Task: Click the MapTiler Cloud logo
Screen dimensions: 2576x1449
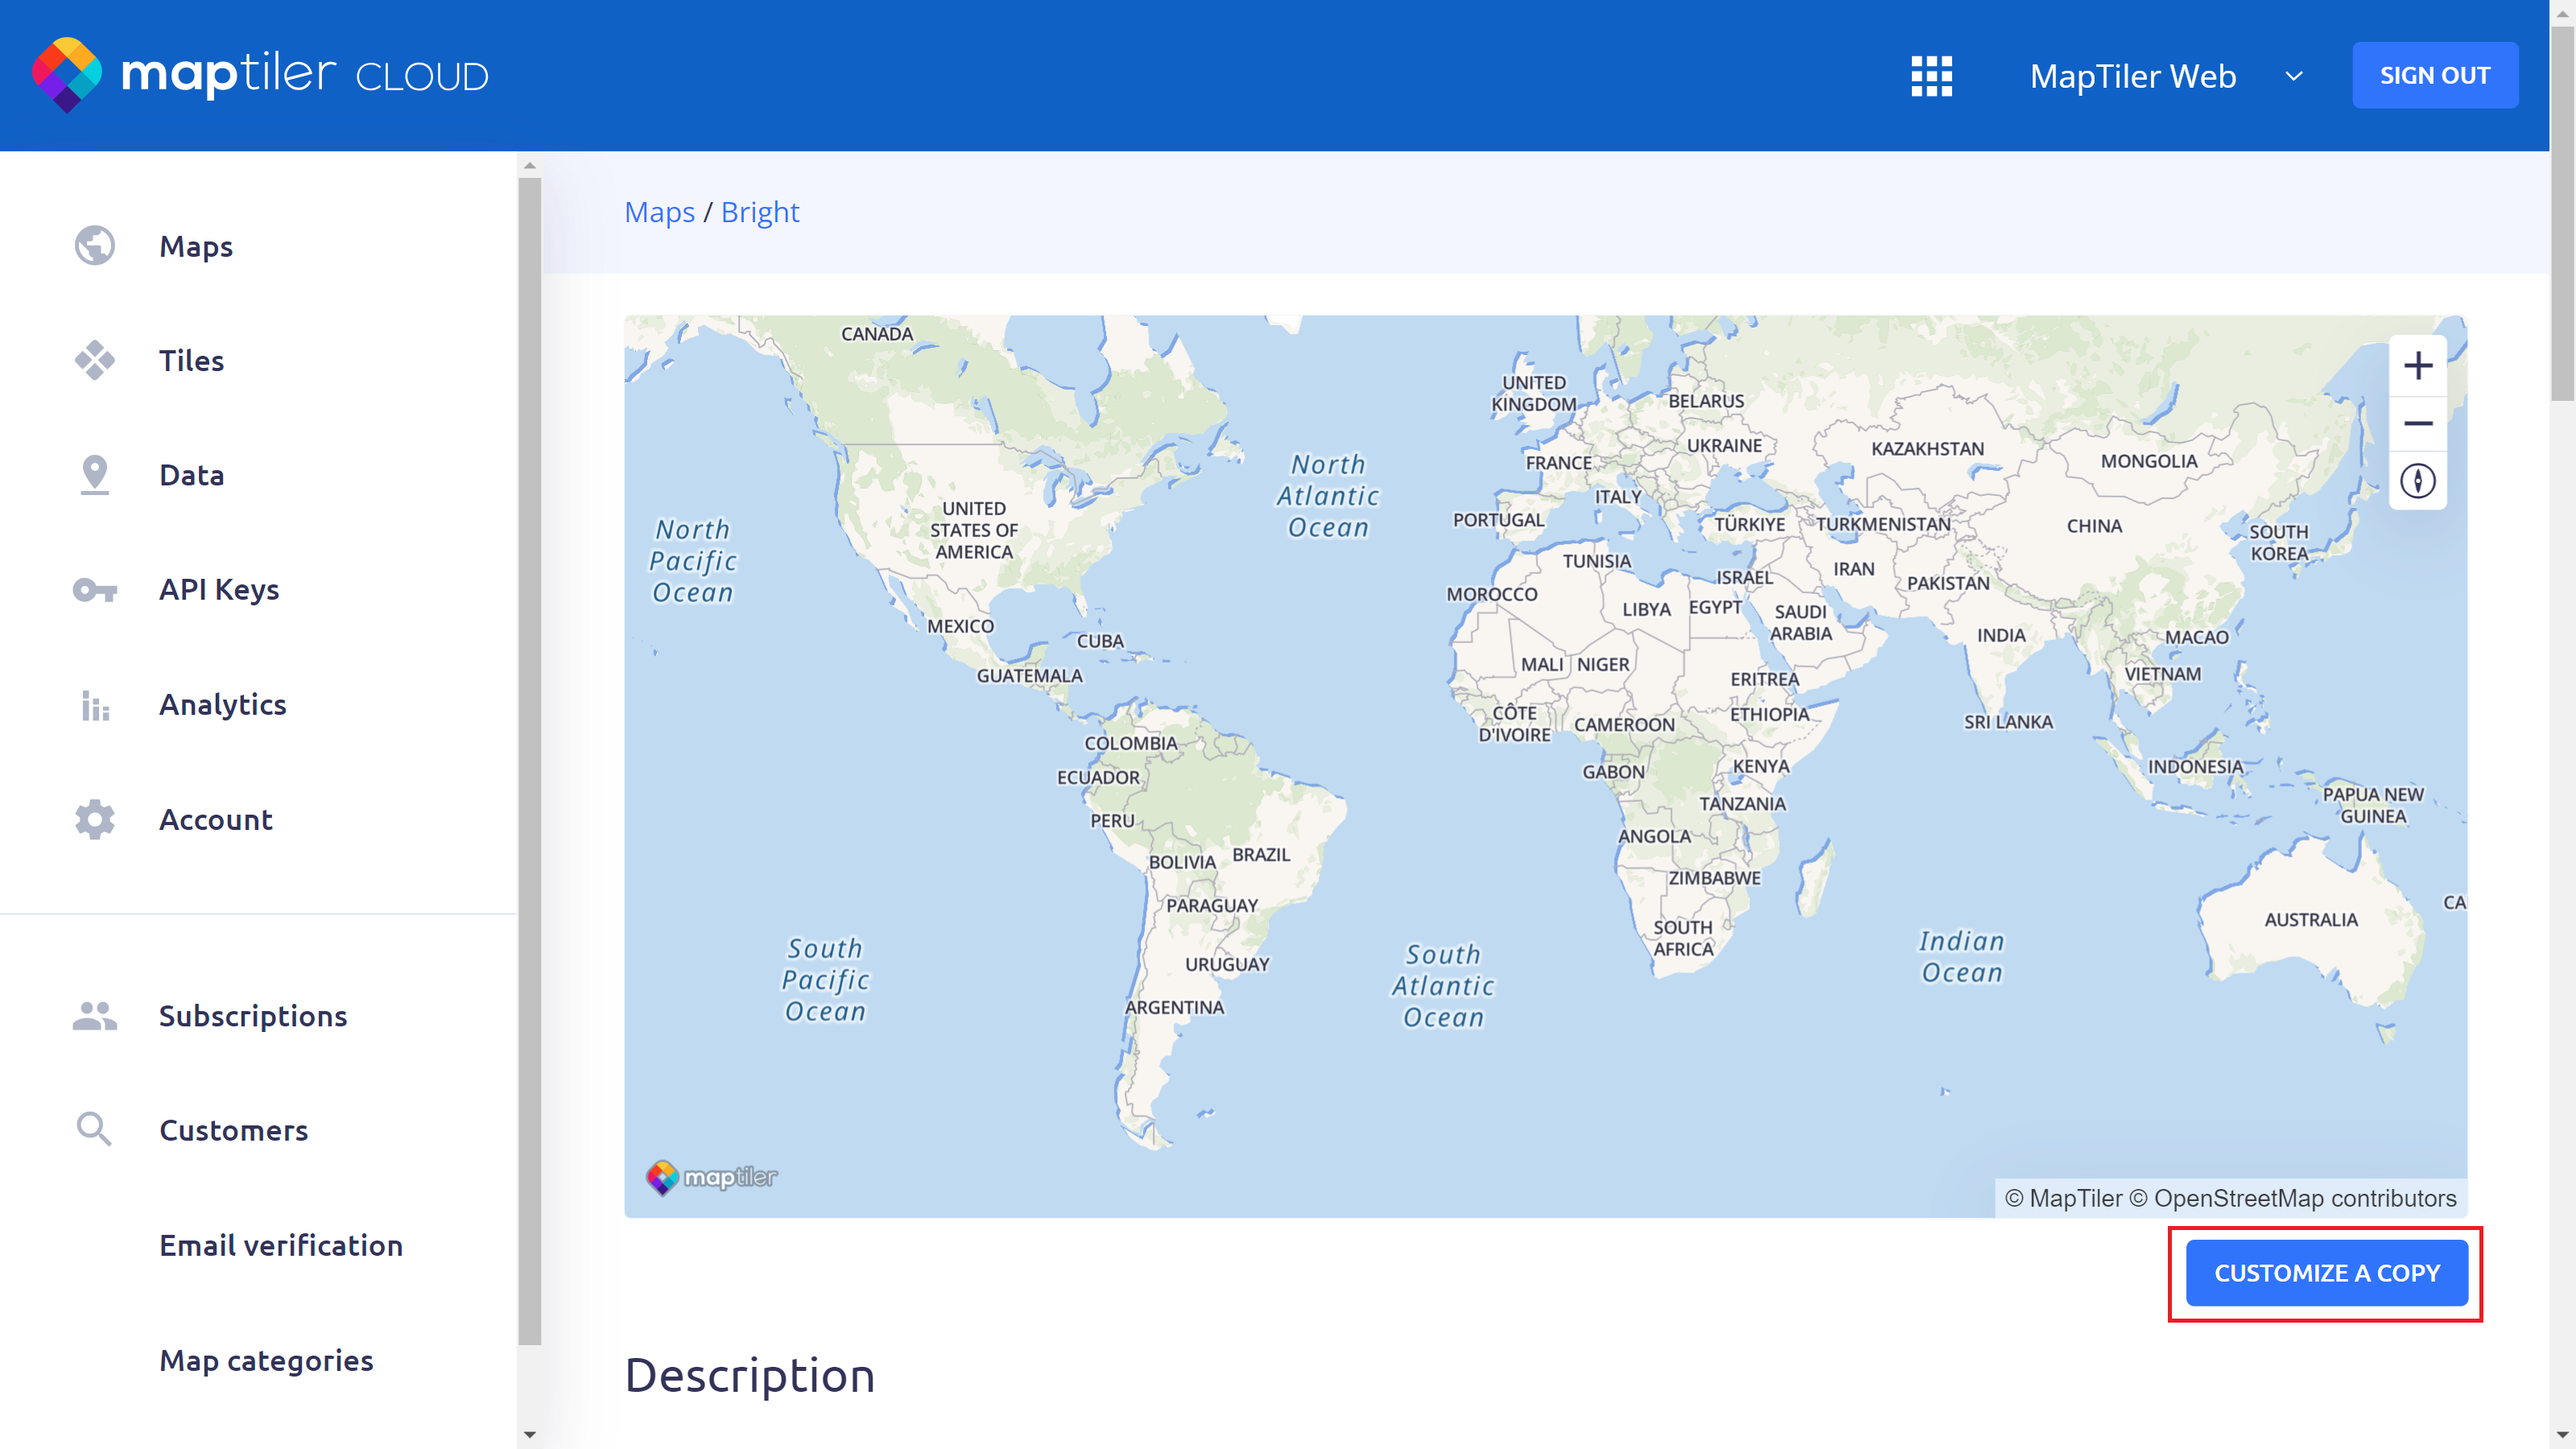Action: tap(260, 75)
